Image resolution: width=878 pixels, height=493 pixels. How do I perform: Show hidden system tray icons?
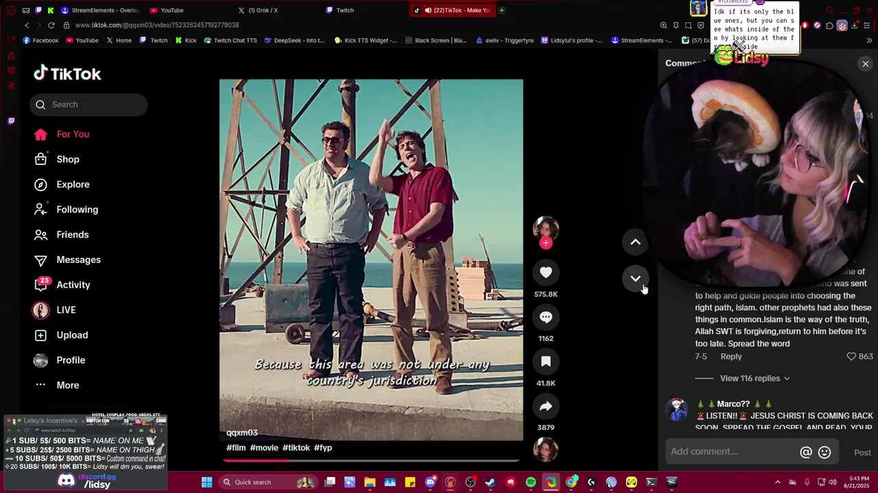coord(777,482)
